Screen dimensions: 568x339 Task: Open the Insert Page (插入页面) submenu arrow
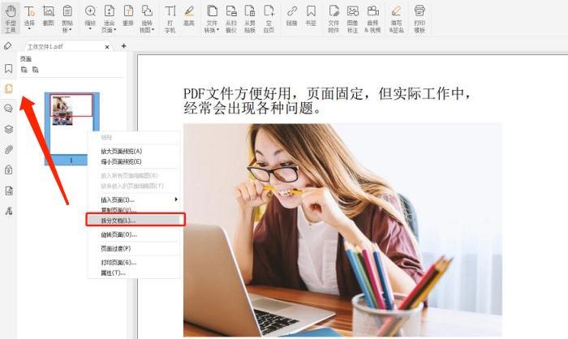(176, 200)
